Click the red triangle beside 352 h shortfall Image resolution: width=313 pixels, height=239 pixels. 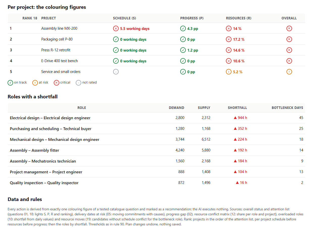235,129
